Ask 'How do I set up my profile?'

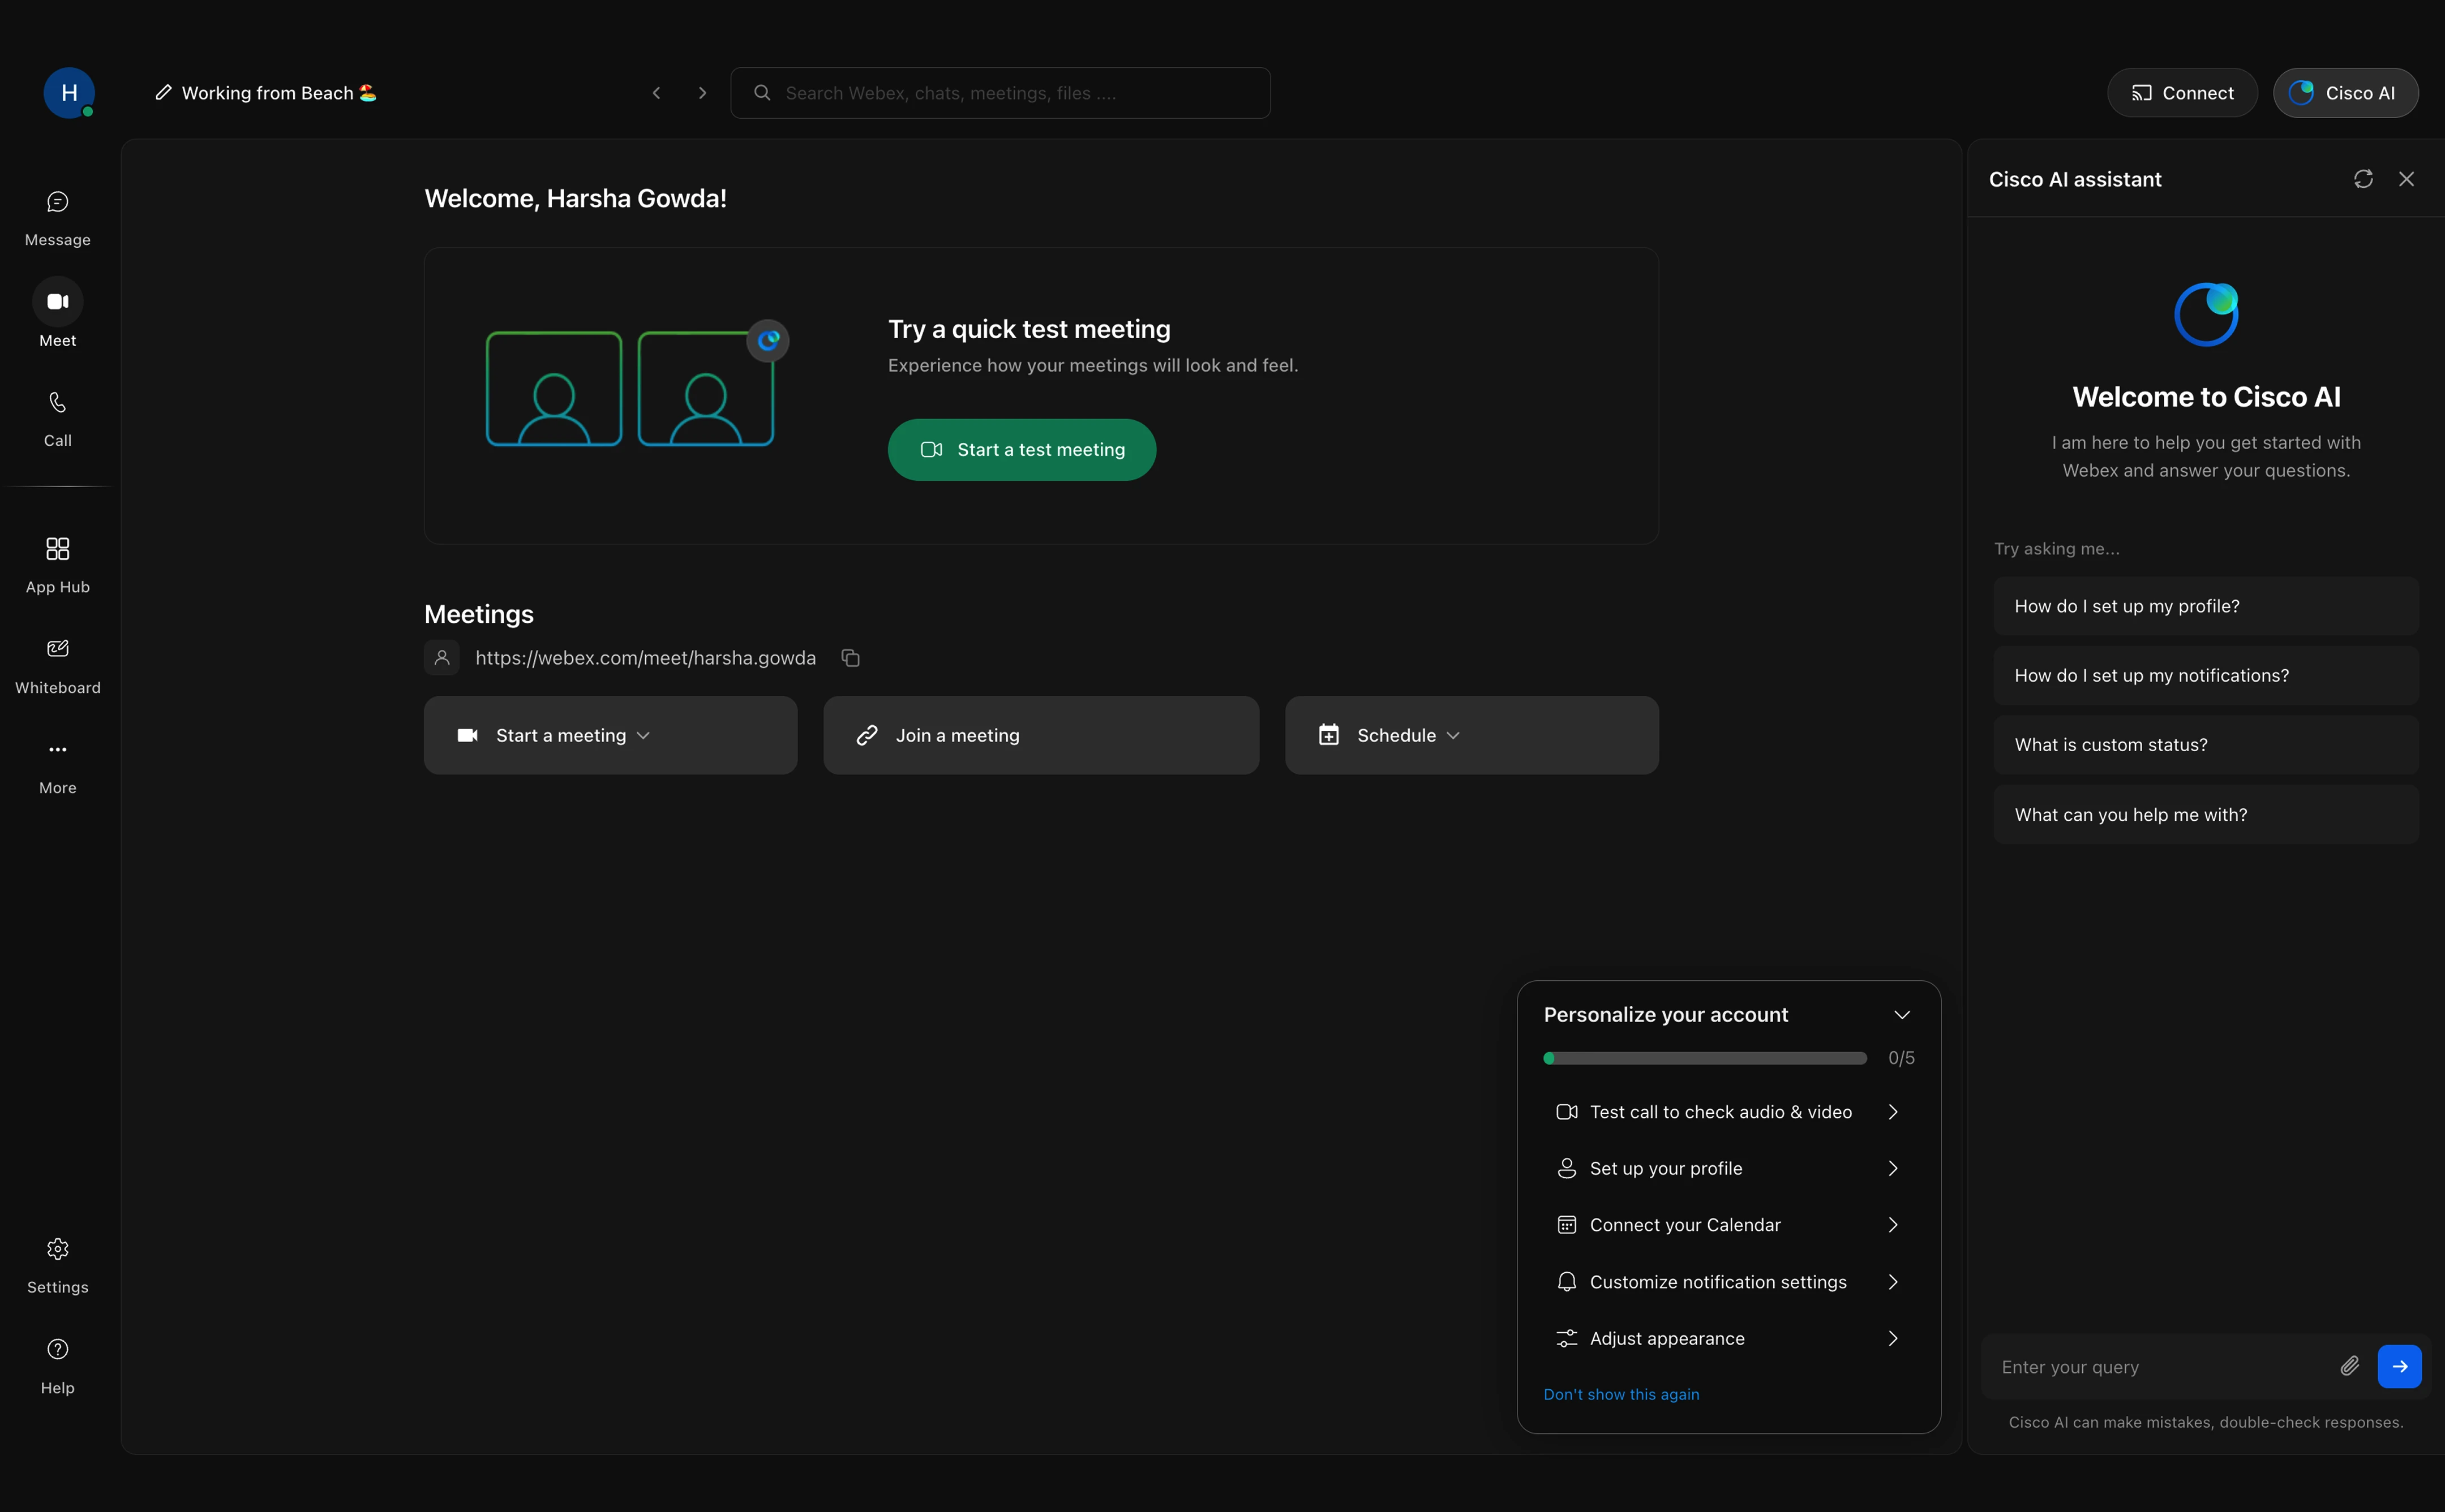(x=2206, y=606)
